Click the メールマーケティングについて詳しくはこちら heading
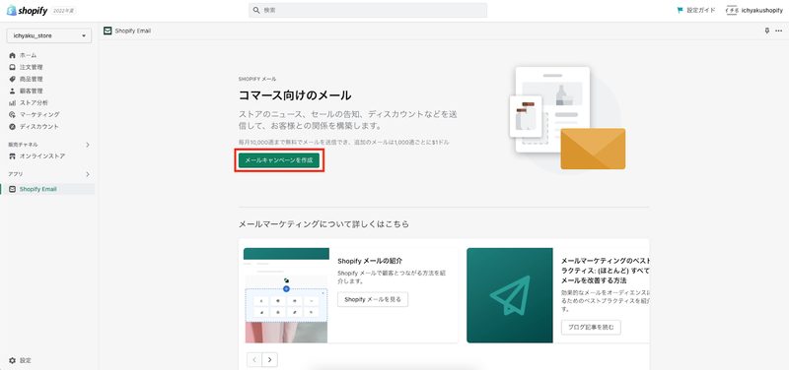 coord(323,224)
